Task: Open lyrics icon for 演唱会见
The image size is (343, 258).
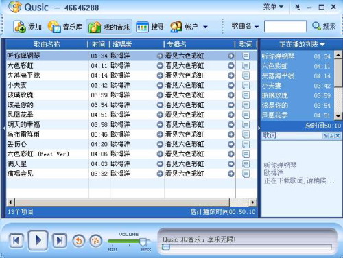Action: (246, 174)
